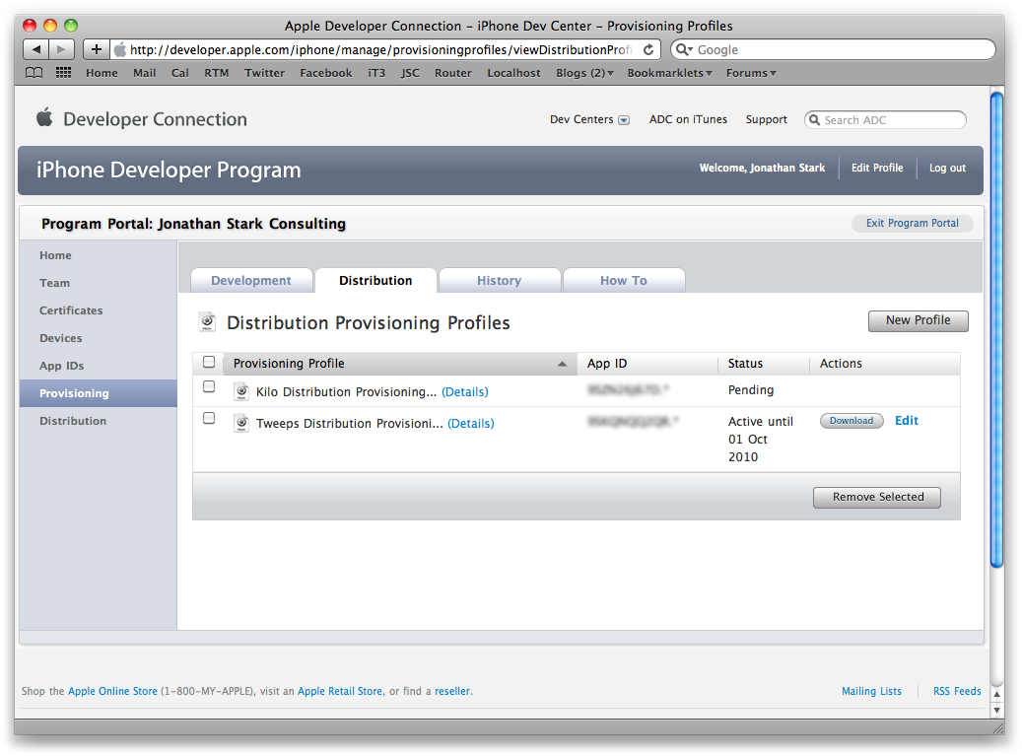
Task: Check the Kilo Distribution Provisioning checkbox
Action: (209, 387)
